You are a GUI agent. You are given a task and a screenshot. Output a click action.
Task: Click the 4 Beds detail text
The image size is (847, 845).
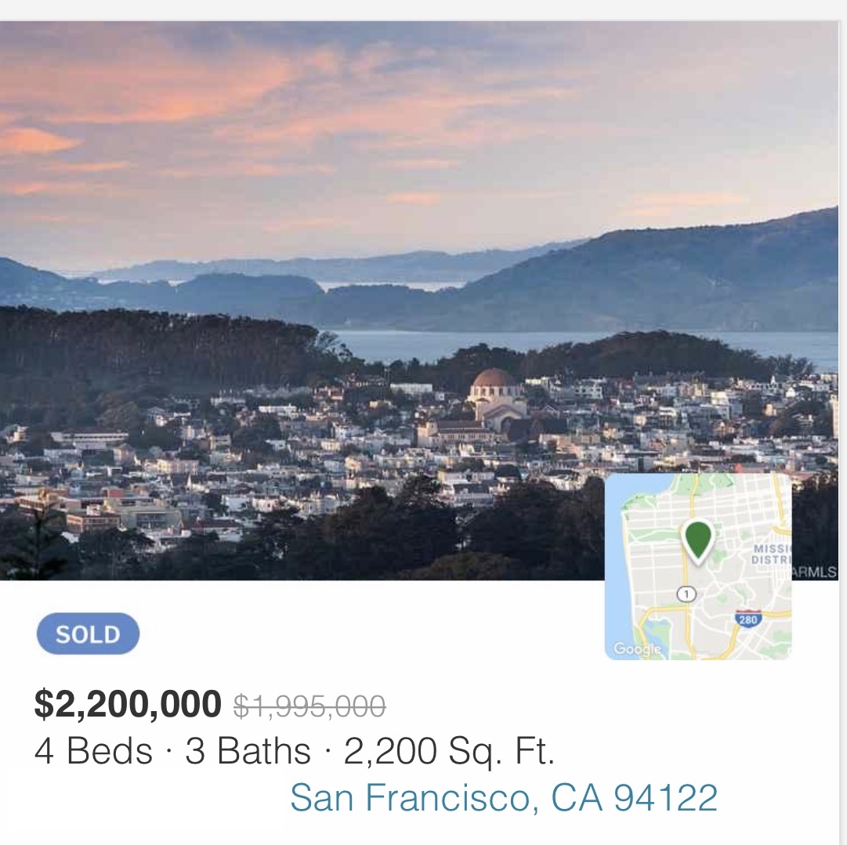point(93,751)
